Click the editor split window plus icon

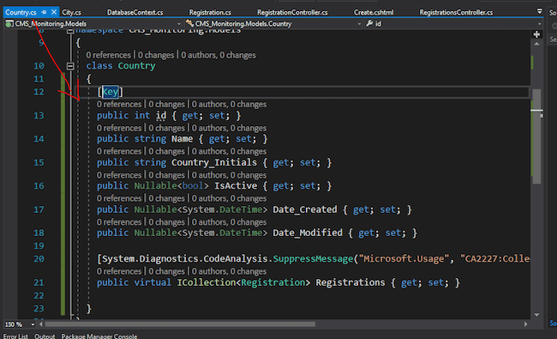tap(536, 34)
